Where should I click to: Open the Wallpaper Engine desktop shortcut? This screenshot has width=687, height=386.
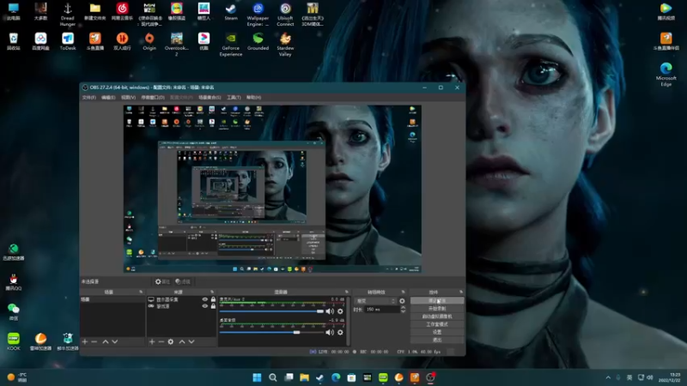(x=258, y=15)
